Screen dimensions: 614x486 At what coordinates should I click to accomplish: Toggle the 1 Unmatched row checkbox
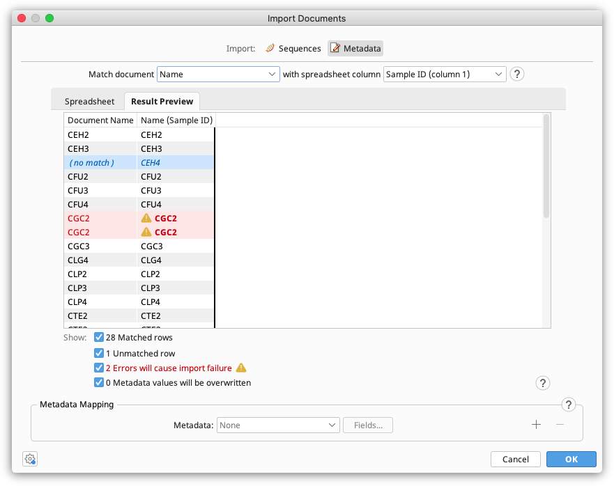click(99, 353)
